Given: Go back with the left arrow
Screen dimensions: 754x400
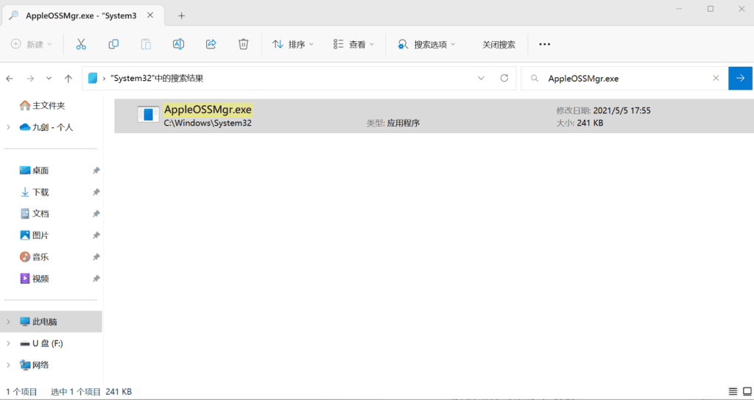Looking at the screenshot, I should [x=10, y=78].
